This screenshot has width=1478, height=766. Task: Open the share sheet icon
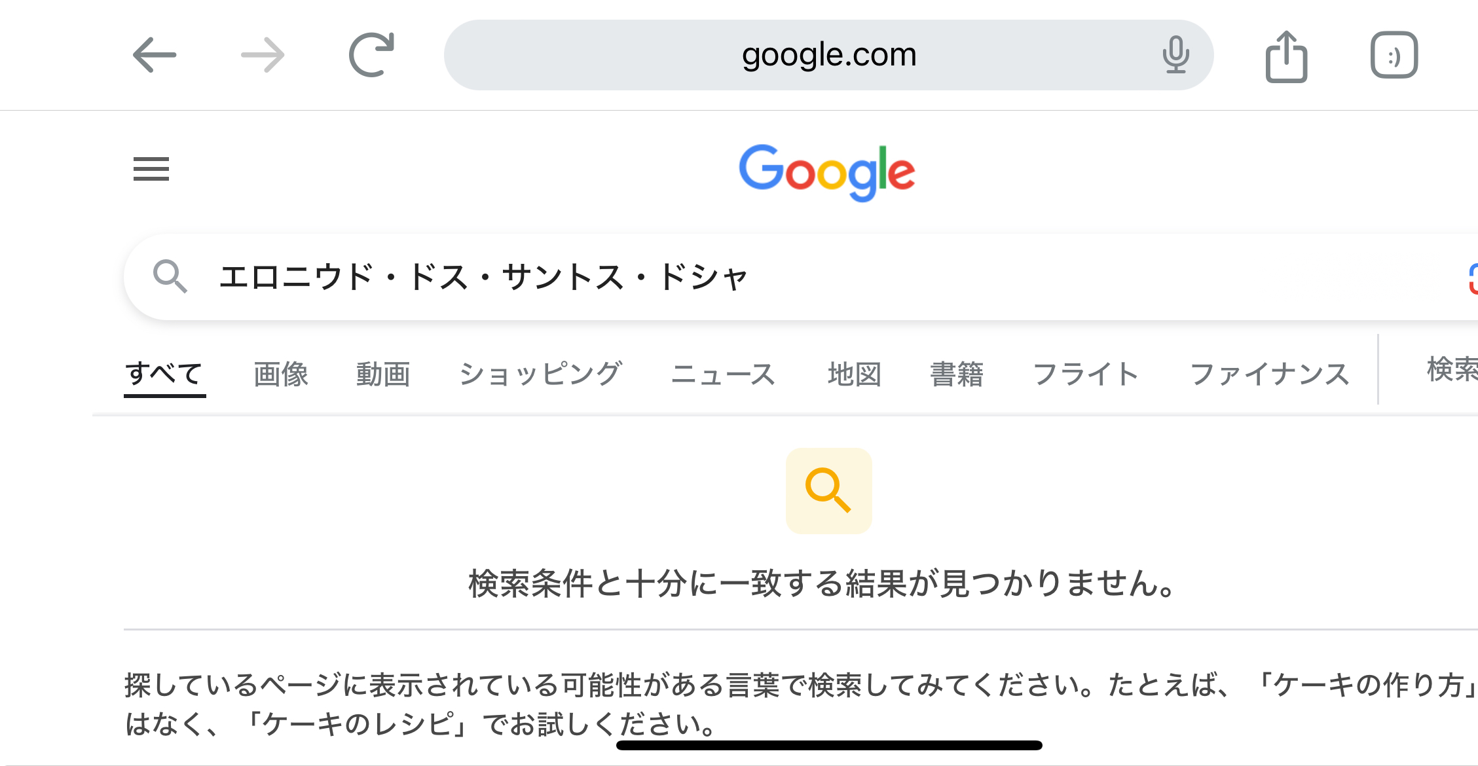[1286, 56]
